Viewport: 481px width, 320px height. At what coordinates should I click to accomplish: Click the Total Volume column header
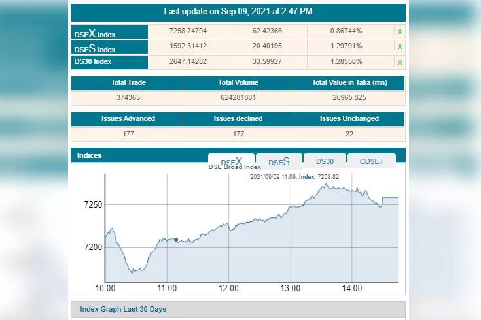[x=238, y=83]
